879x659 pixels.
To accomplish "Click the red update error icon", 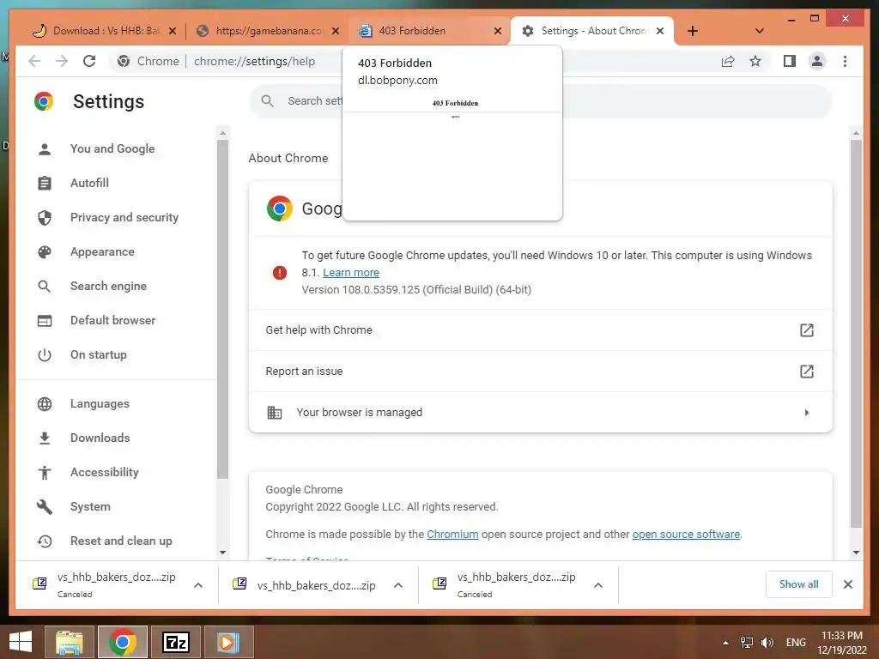I will click(x=279, y=272).
